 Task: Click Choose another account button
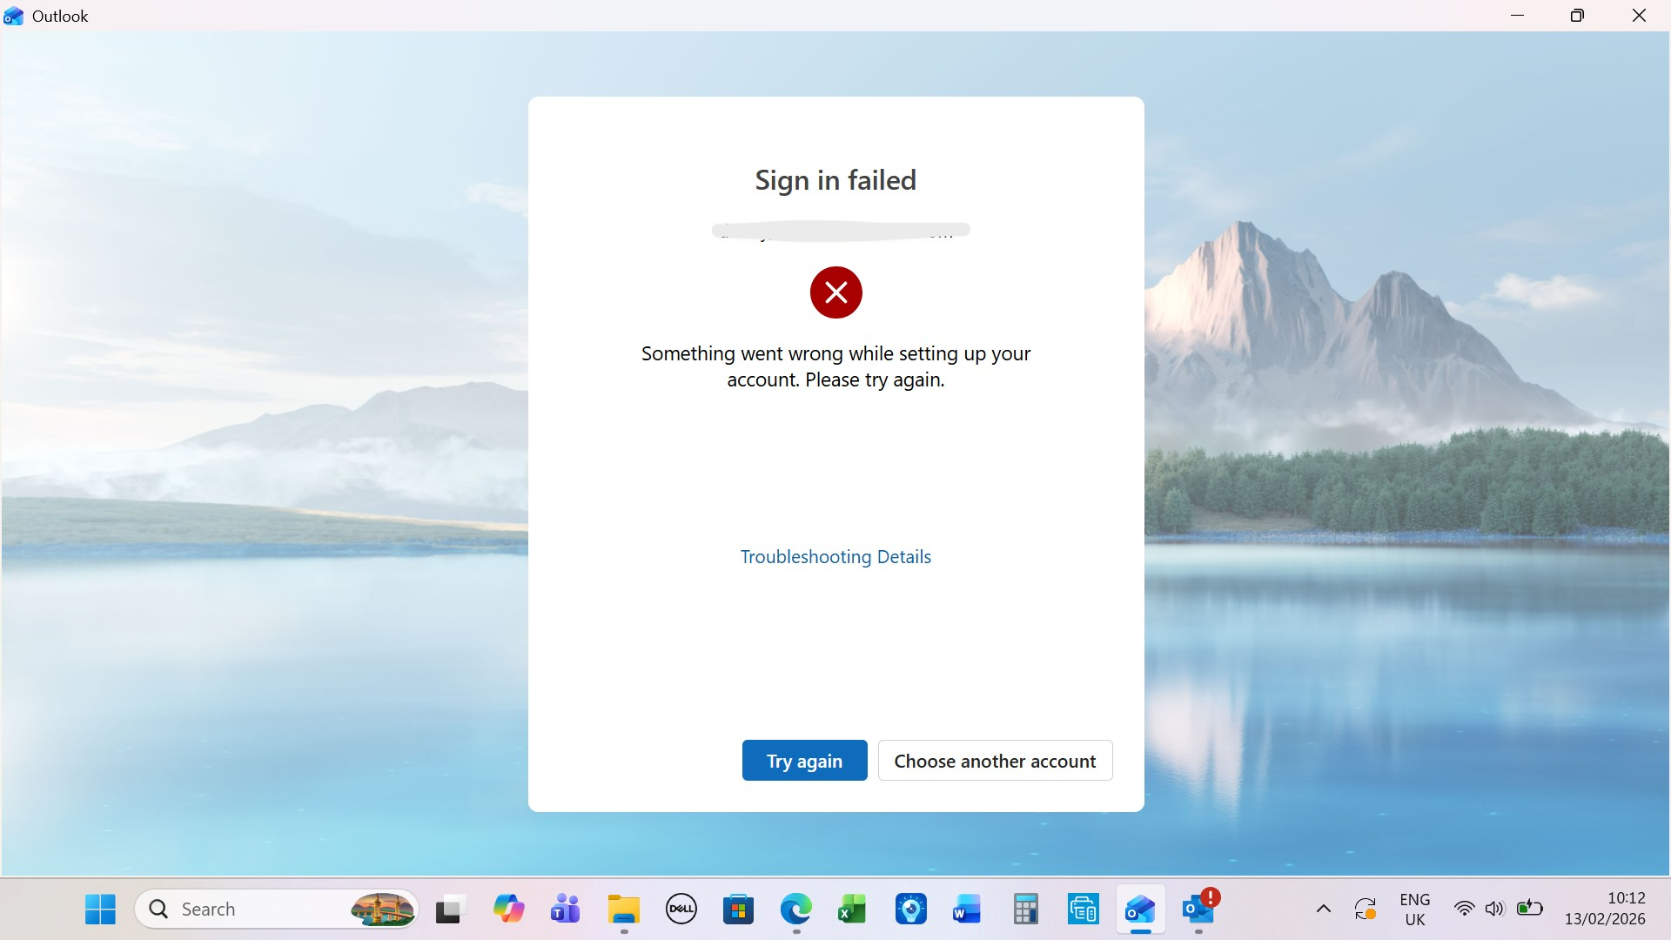pyautogui.click(x=995, y=761)
